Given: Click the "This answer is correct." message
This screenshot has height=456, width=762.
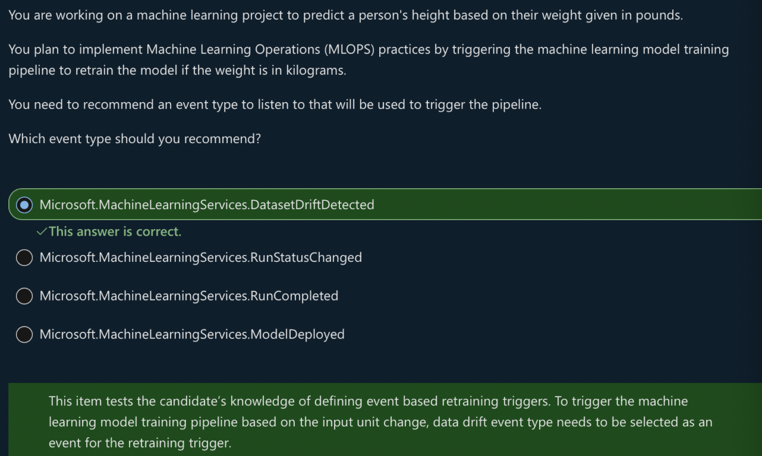Looking at the screenshot, I should [x=115, y=232].
